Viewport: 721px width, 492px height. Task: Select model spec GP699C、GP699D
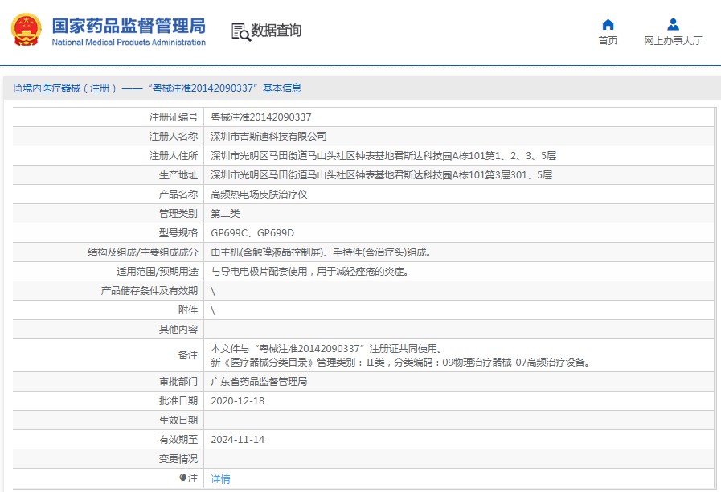(252, 233)
